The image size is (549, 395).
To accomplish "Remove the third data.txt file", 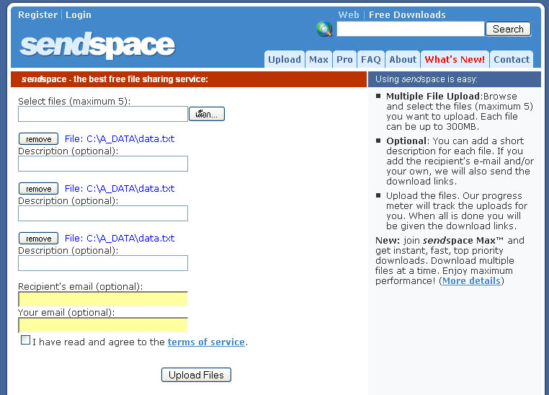I will pos(38,239).
